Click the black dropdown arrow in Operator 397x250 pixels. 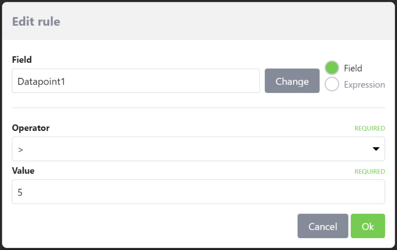[376, 149]
